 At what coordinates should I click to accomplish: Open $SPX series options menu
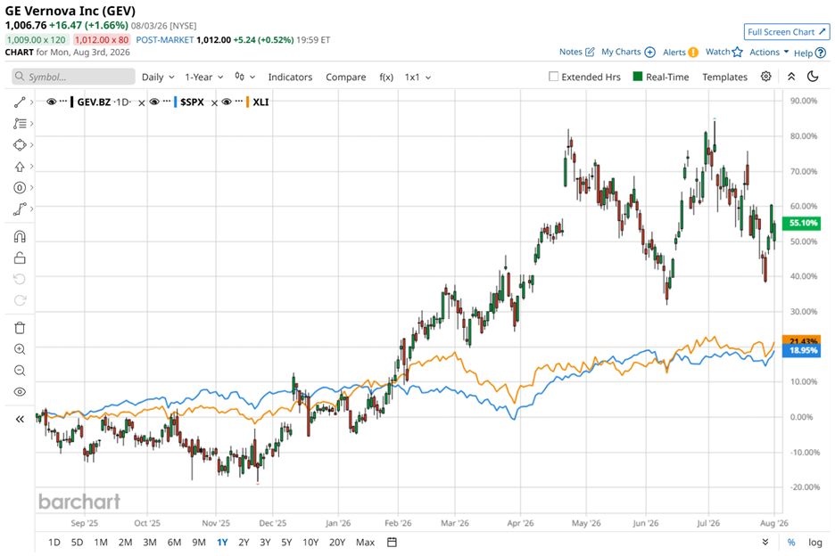167,101
